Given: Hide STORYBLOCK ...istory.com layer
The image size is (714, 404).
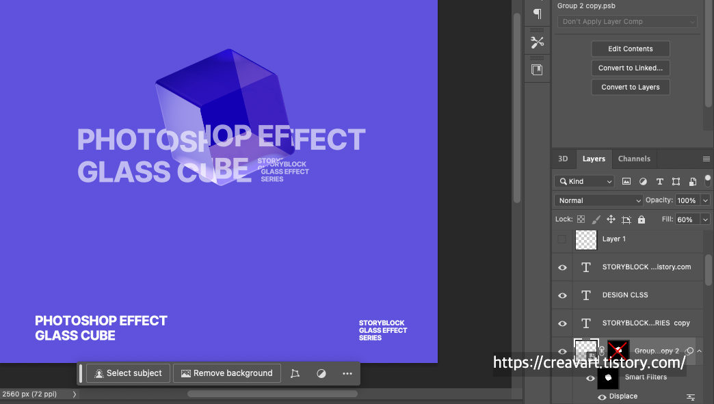Looking at the screenshot, I should [x=562, y=267].
